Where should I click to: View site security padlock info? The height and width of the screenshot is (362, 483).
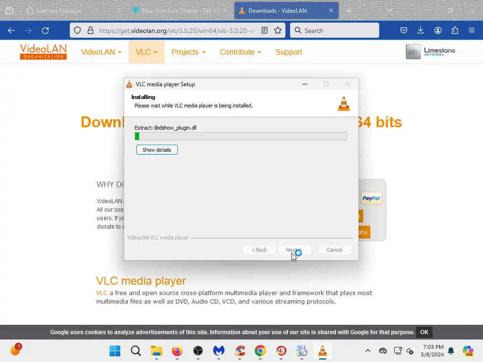[90, 30]
